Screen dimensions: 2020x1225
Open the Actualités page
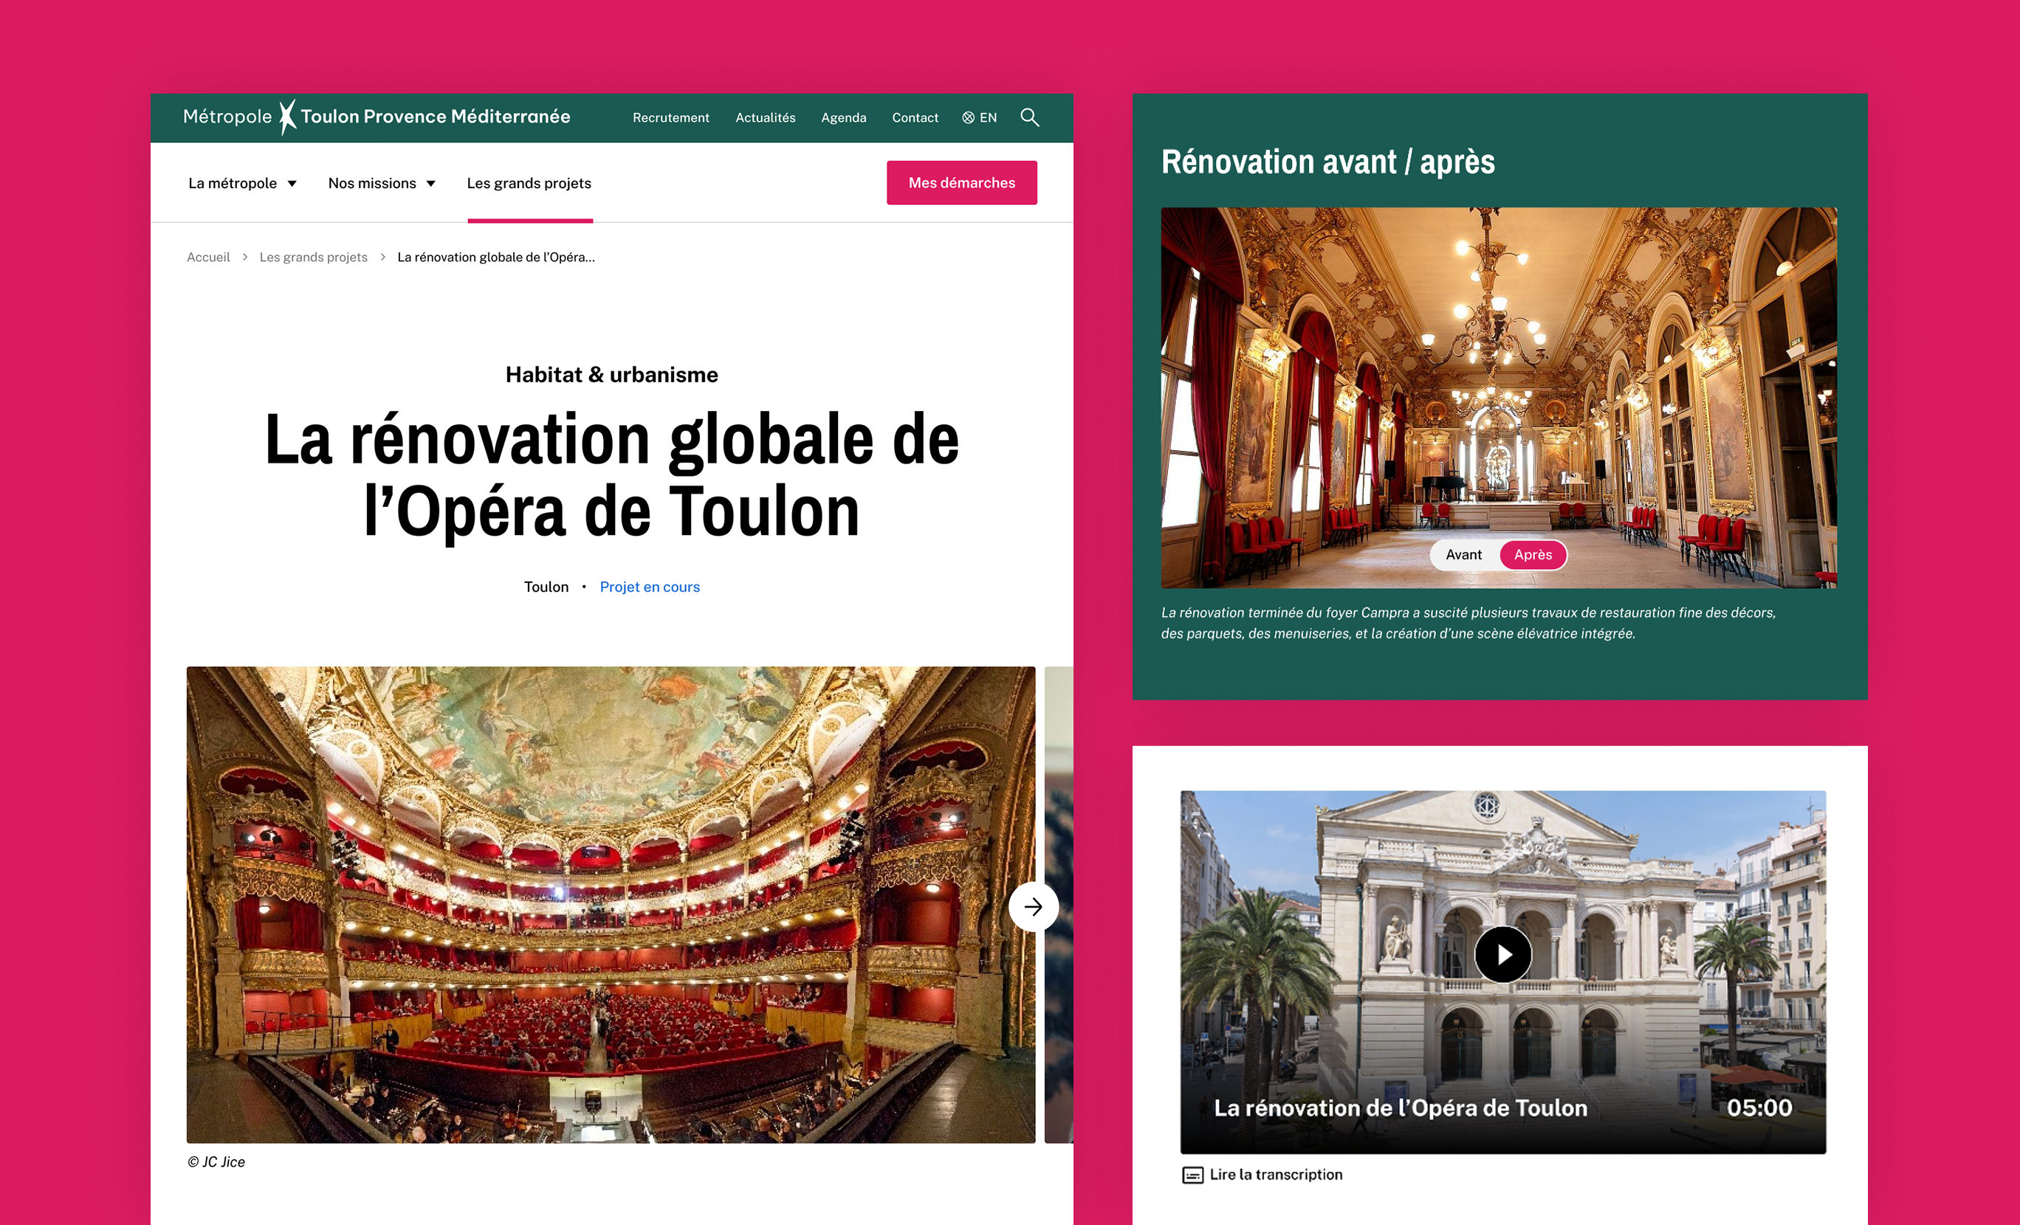click(765, 118)
